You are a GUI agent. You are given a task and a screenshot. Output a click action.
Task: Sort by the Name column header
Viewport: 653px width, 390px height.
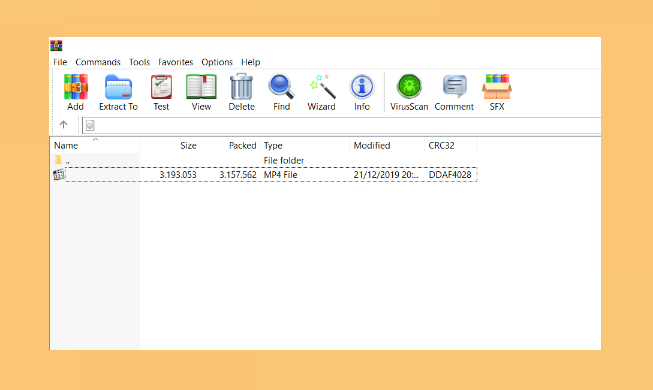[x=95, y=145]
